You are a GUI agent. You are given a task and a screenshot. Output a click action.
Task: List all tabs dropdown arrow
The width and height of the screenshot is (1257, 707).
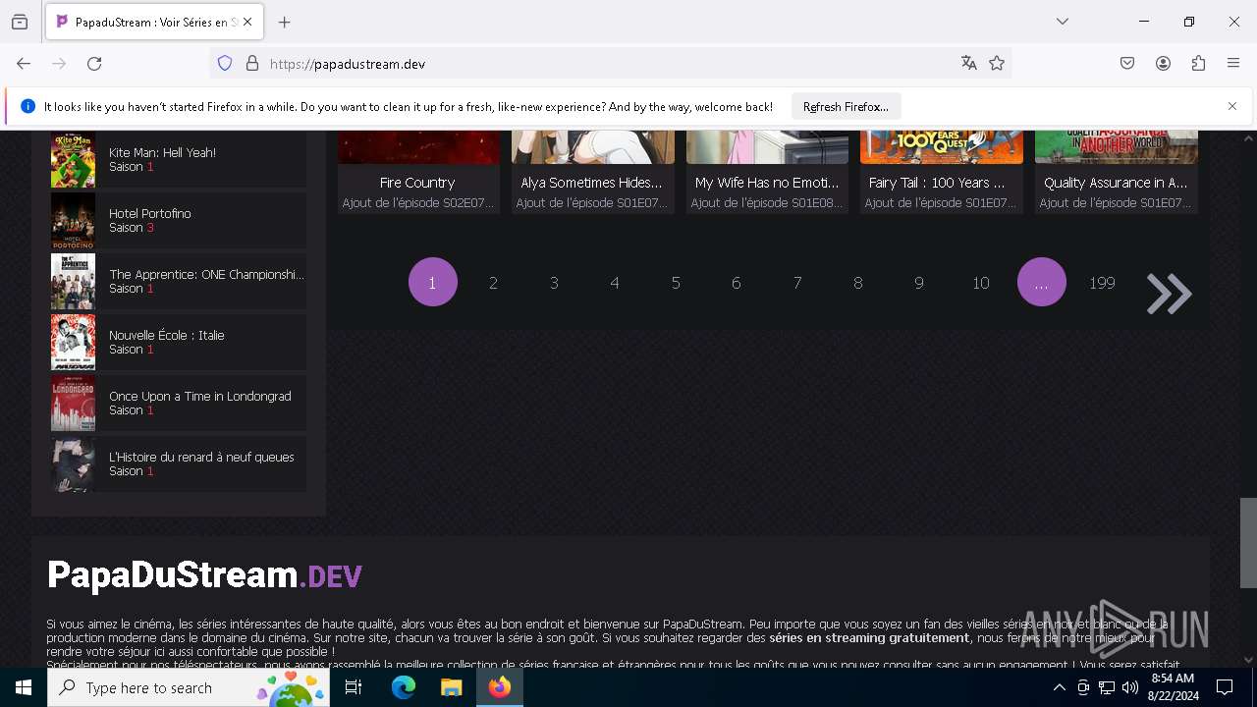1063,22
